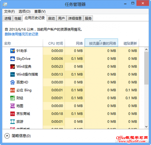Screen dimensions: 151x145
Task: Sort by 按流量计费的网络 column header
Action: [101, 43]
